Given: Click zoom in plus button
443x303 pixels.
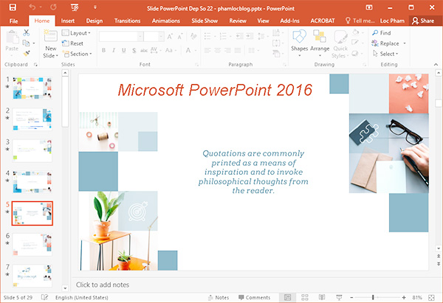Looking at the screenshot, I should pyautogui.click(x=404, y=297).
